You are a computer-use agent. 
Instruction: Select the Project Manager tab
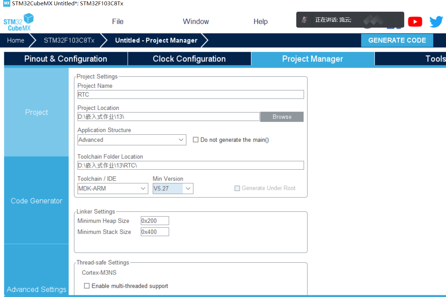tap(313, 59)
